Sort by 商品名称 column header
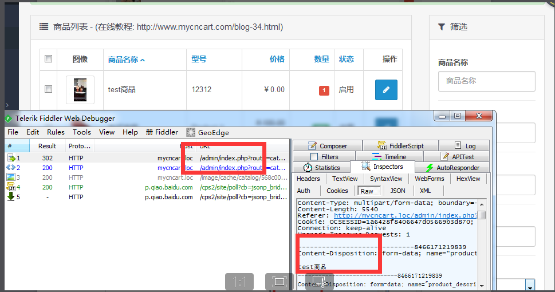 click(x=127, y=60)
